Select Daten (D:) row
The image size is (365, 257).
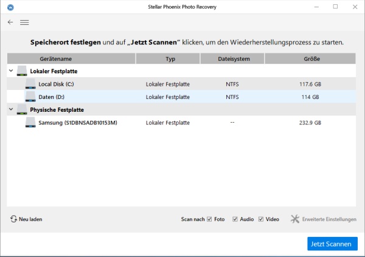[181, 97]
